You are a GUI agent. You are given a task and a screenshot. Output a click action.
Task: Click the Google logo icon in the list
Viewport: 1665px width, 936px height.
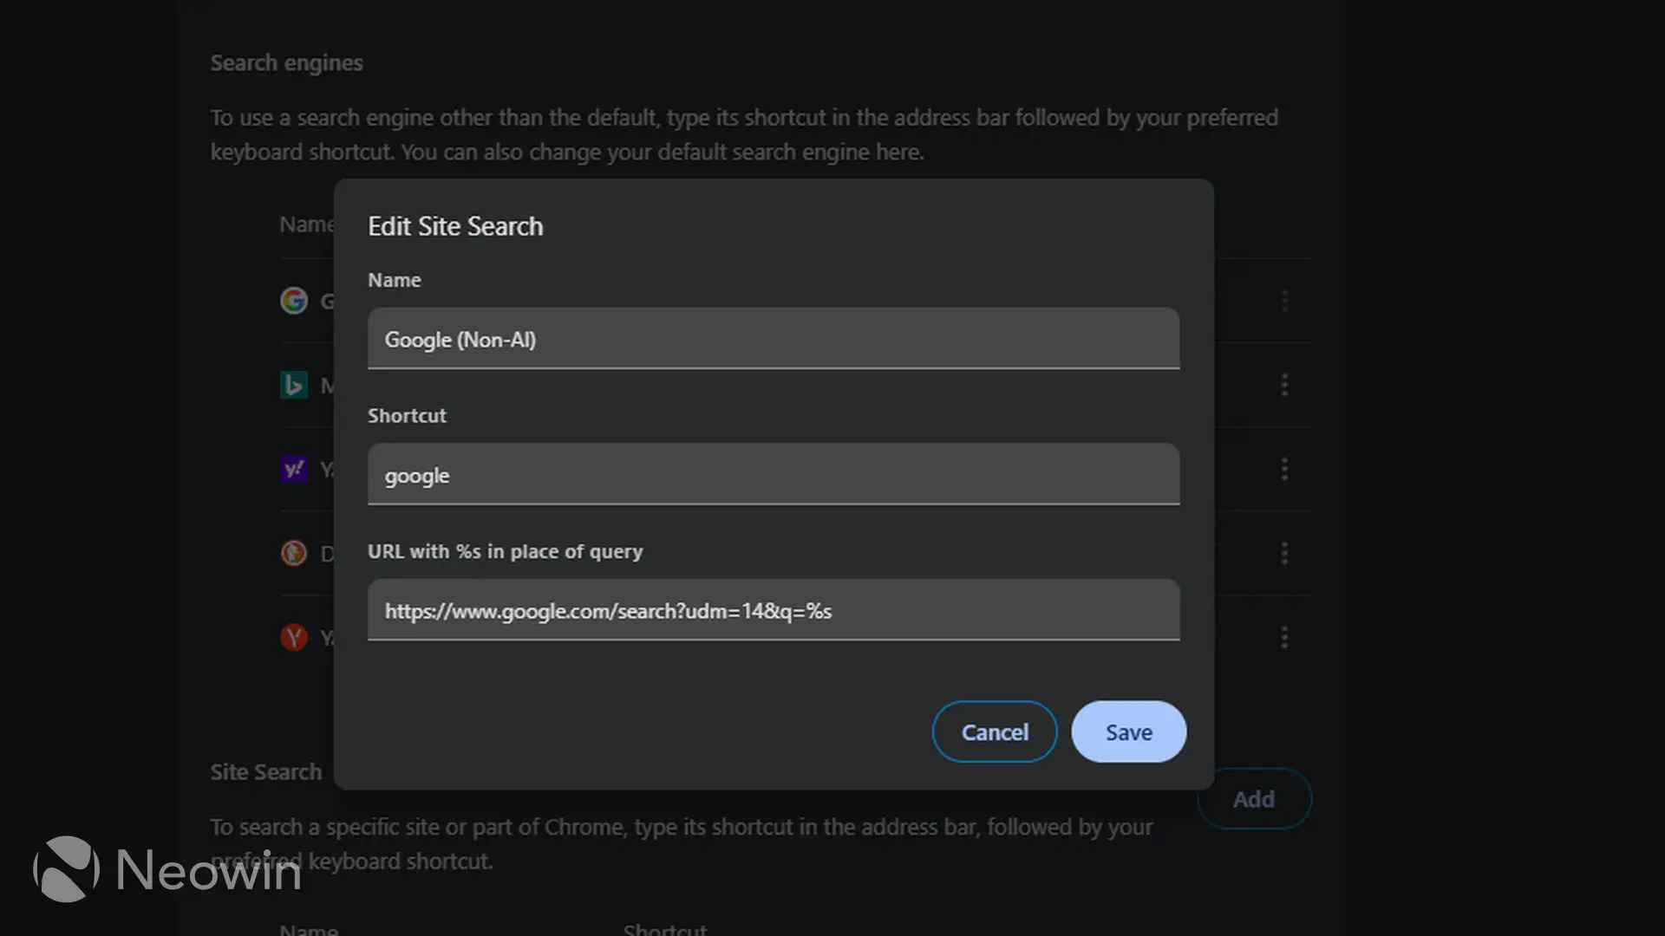point(294,301)
